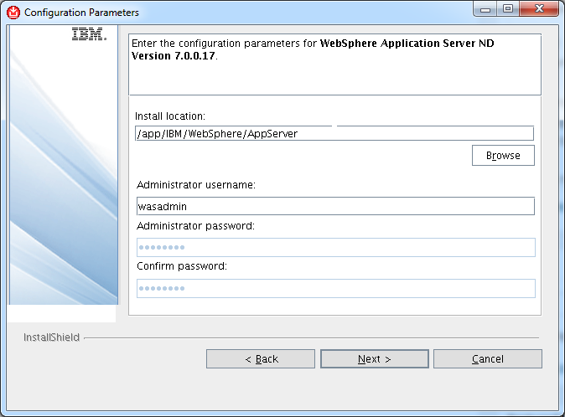Click the Install location path field
The width and height of the screenshot is (565, 417).
[334, 133]
